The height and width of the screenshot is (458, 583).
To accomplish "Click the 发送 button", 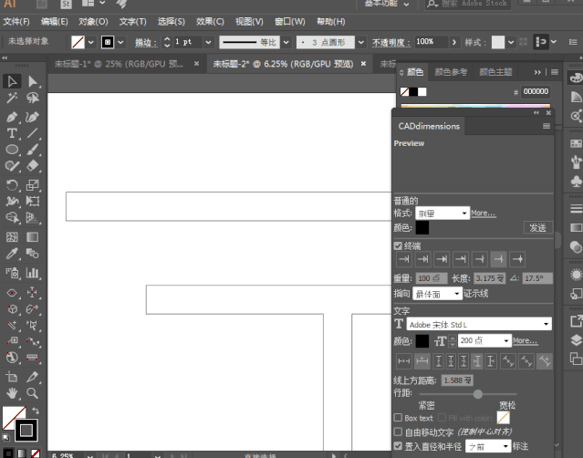I will pos(538,227).
